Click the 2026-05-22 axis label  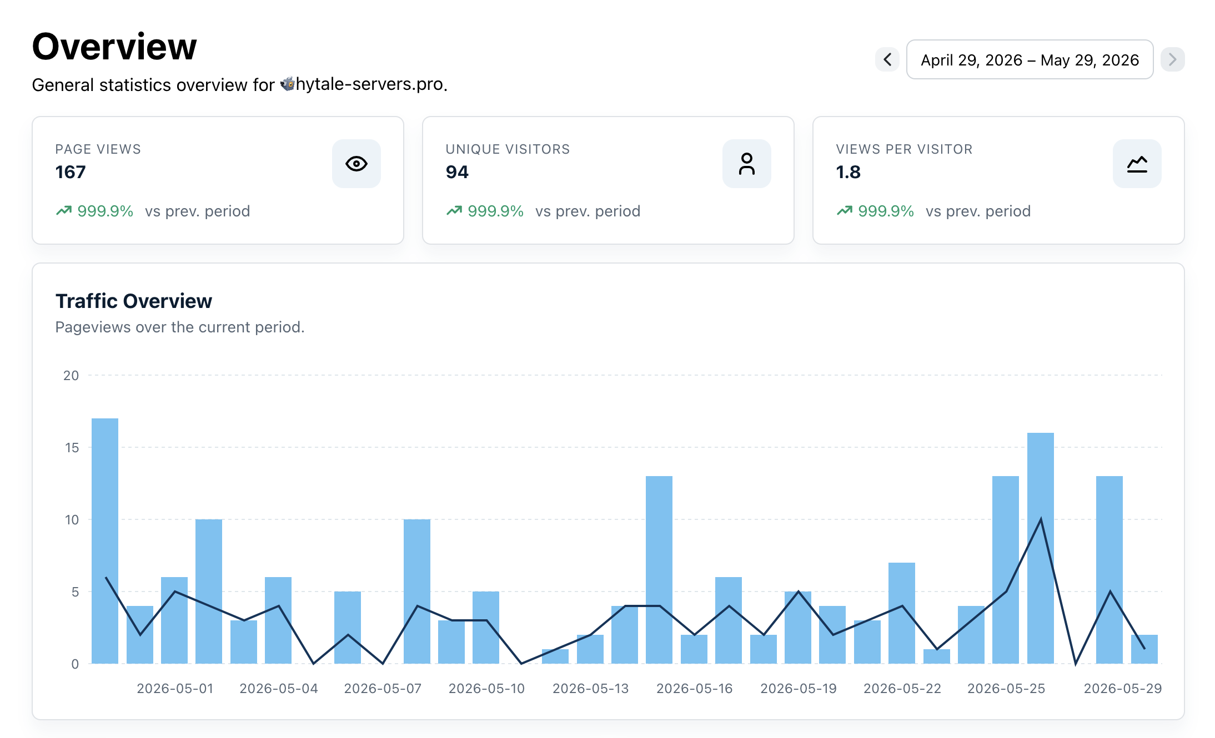pos(902,689)
